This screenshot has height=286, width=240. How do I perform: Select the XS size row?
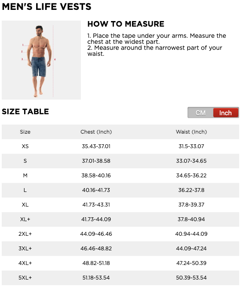coord(120,146)
